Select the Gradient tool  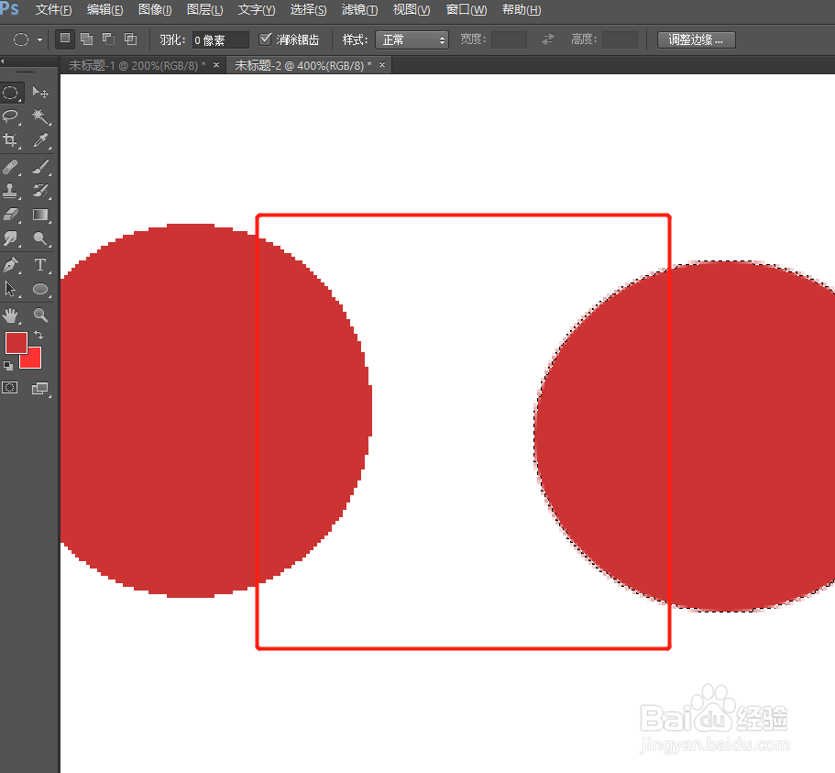tap(40, 215)
